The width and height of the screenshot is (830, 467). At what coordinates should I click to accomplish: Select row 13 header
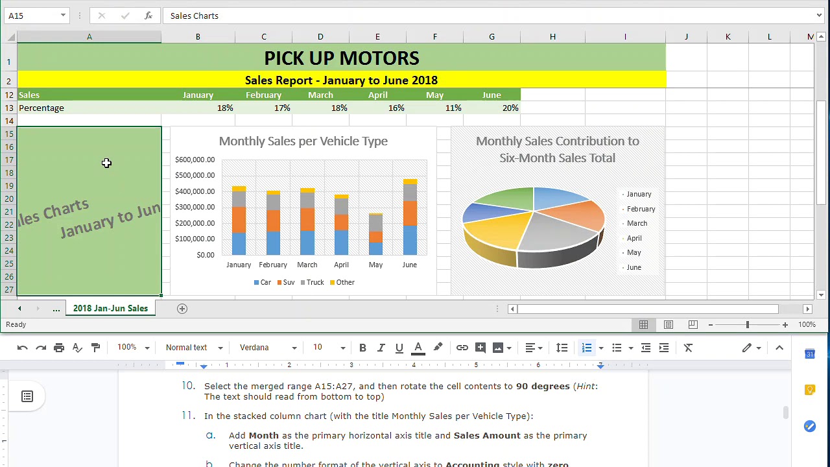pos(9,108)
